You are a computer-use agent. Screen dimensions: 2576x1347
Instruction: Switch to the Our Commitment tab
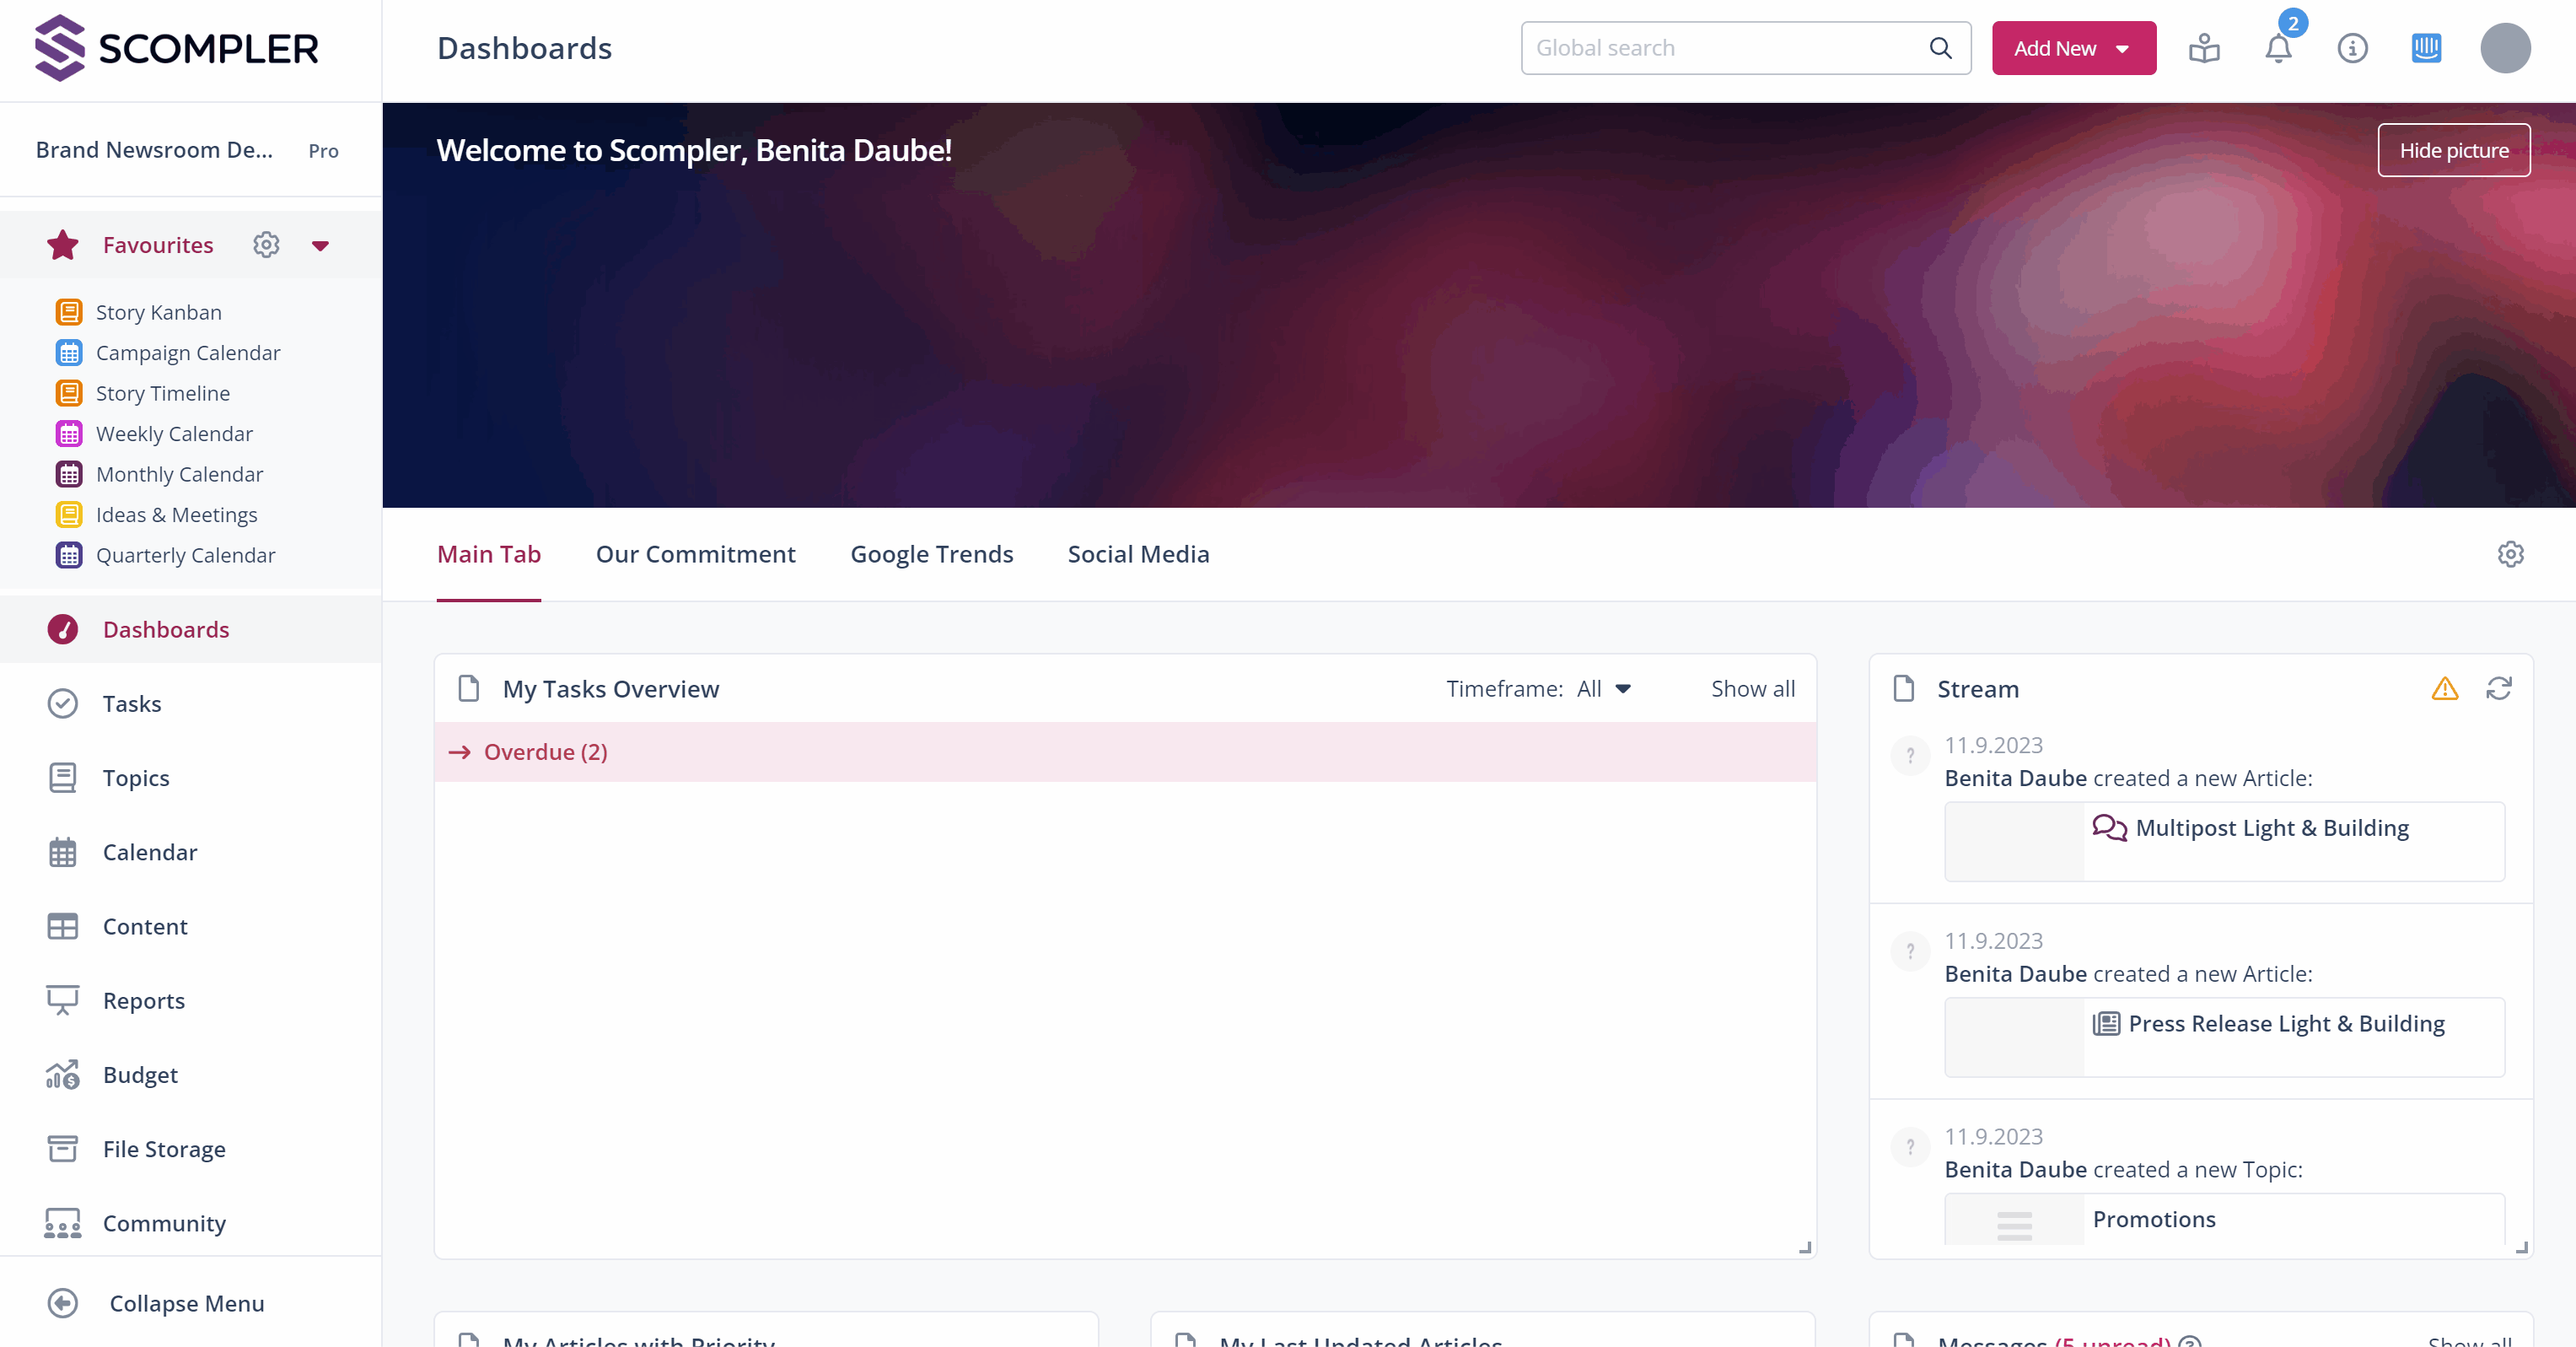(695, 554)
